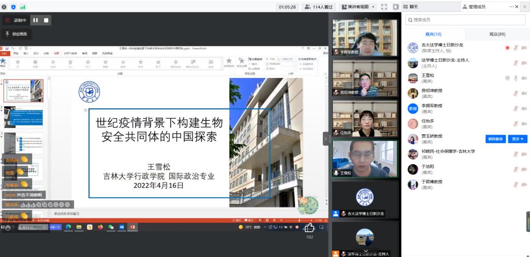Click the thumbs-up like icon

tap(310, 228)
